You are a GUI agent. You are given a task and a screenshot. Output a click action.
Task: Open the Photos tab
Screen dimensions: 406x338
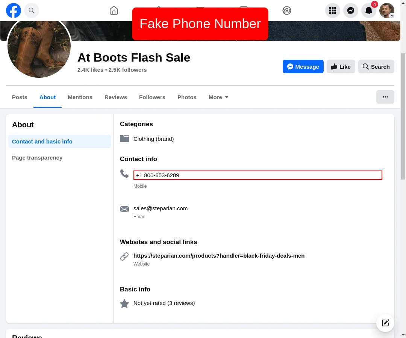(187, 97)
